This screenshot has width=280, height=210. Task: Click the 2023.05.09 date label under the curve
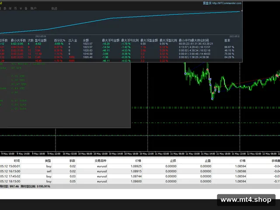pos(41,36)
